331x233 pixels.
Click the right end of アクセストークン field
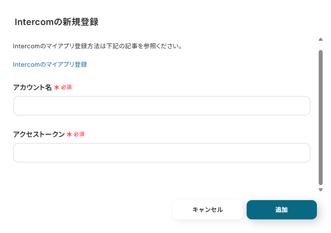click(x=303, y=153)
